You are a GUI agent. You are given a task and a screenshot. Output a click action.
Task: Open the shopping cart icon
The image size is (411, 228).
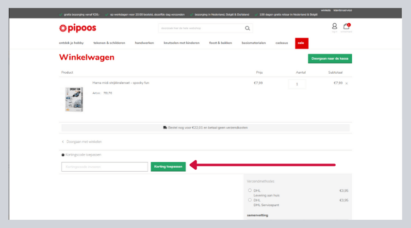(346, 27)
